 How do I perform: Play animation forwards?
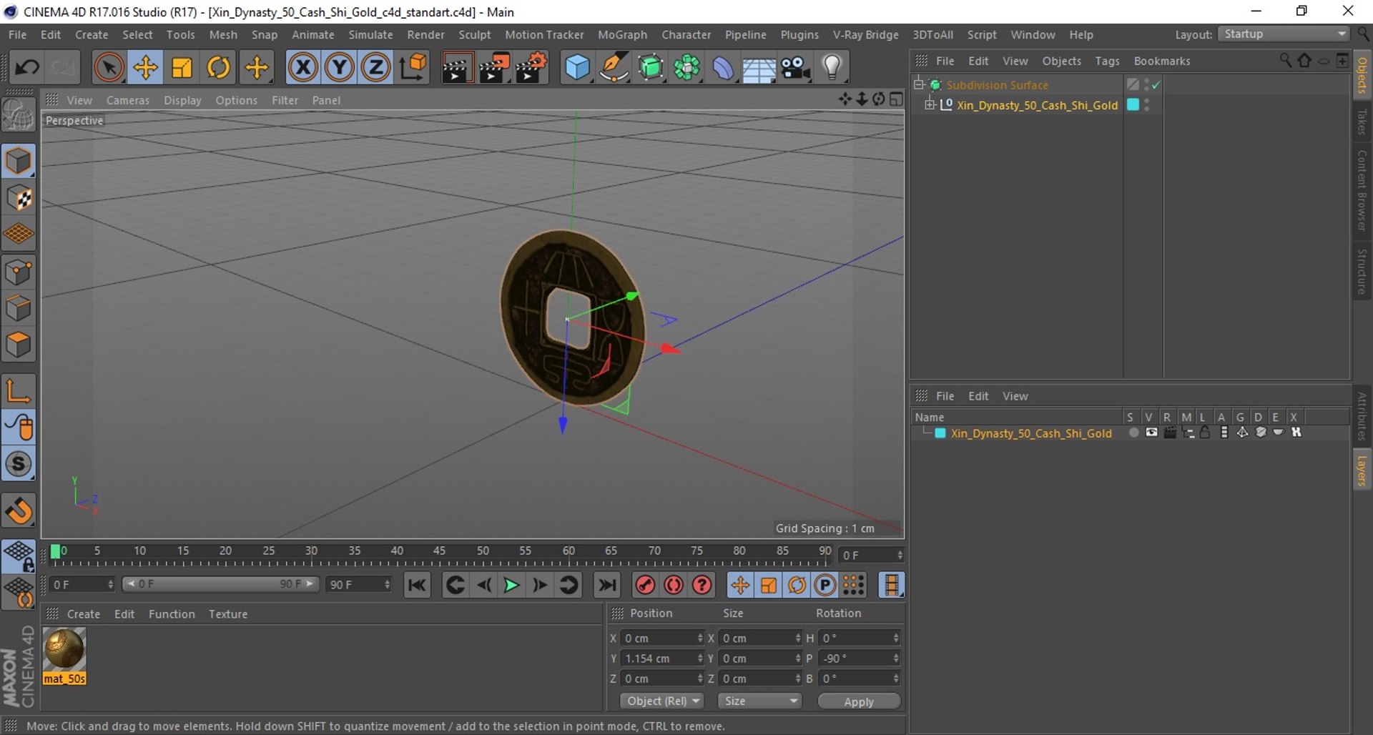coord(511,586)
